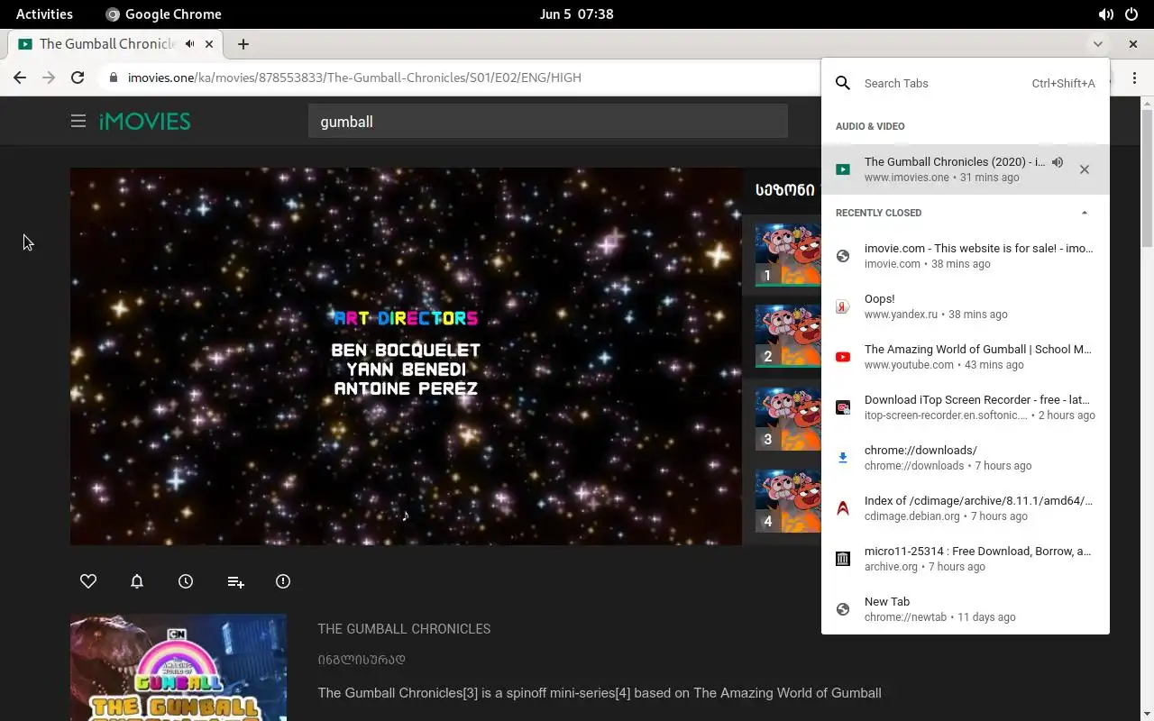Reload the page
Screen dimensions: 1154x721
pos(78,78)
